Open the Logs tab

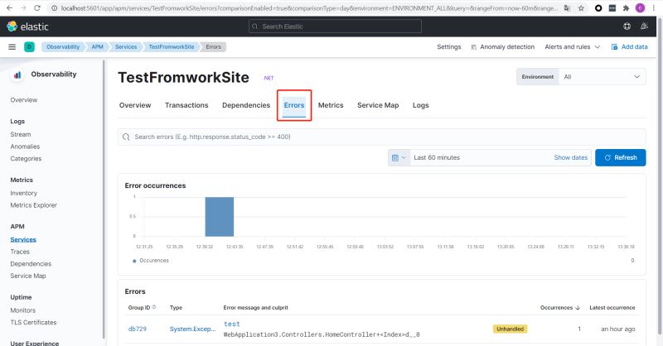pyautogui.click(x=421, y=105)
